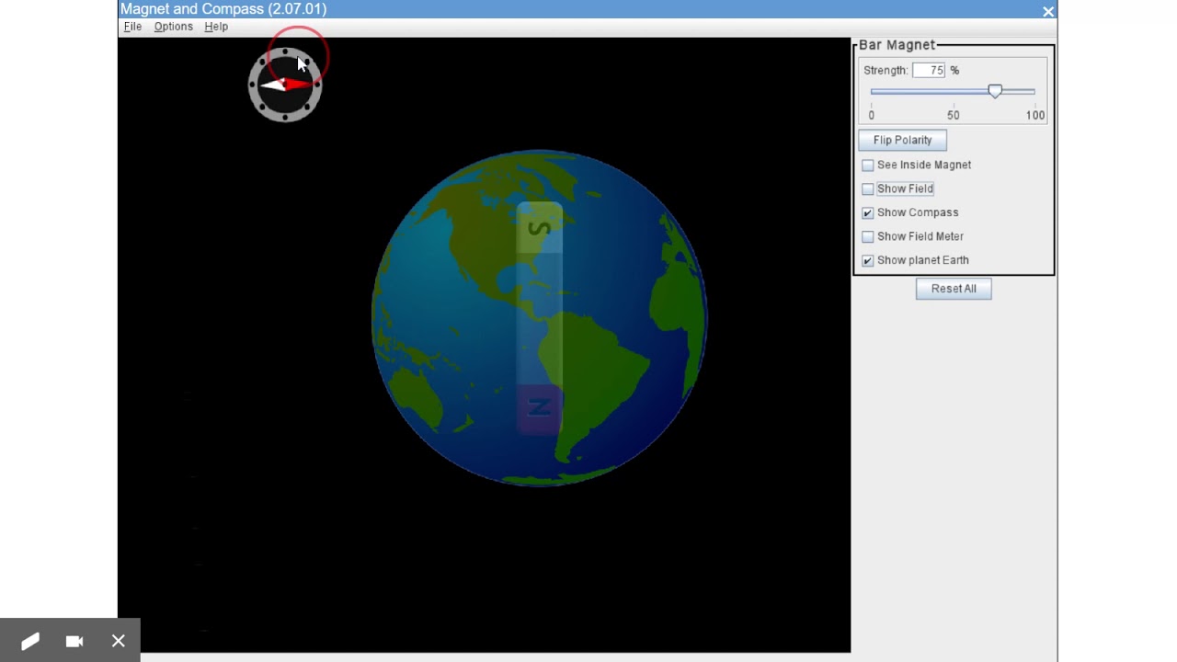Click the slider's 0 tick label
1177x662 pixels.
coord(871,115)
